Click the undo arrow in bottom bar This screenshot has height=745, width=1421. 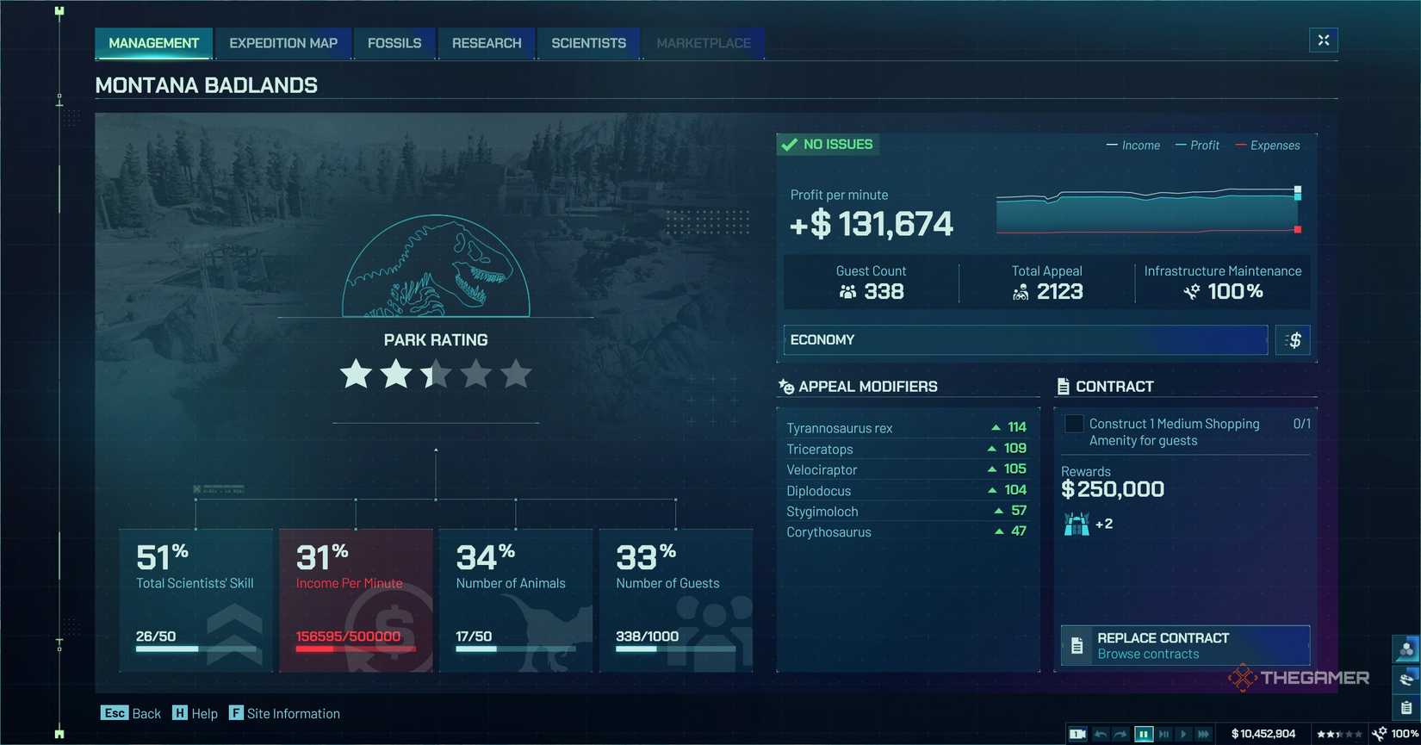click(1100, 734)
